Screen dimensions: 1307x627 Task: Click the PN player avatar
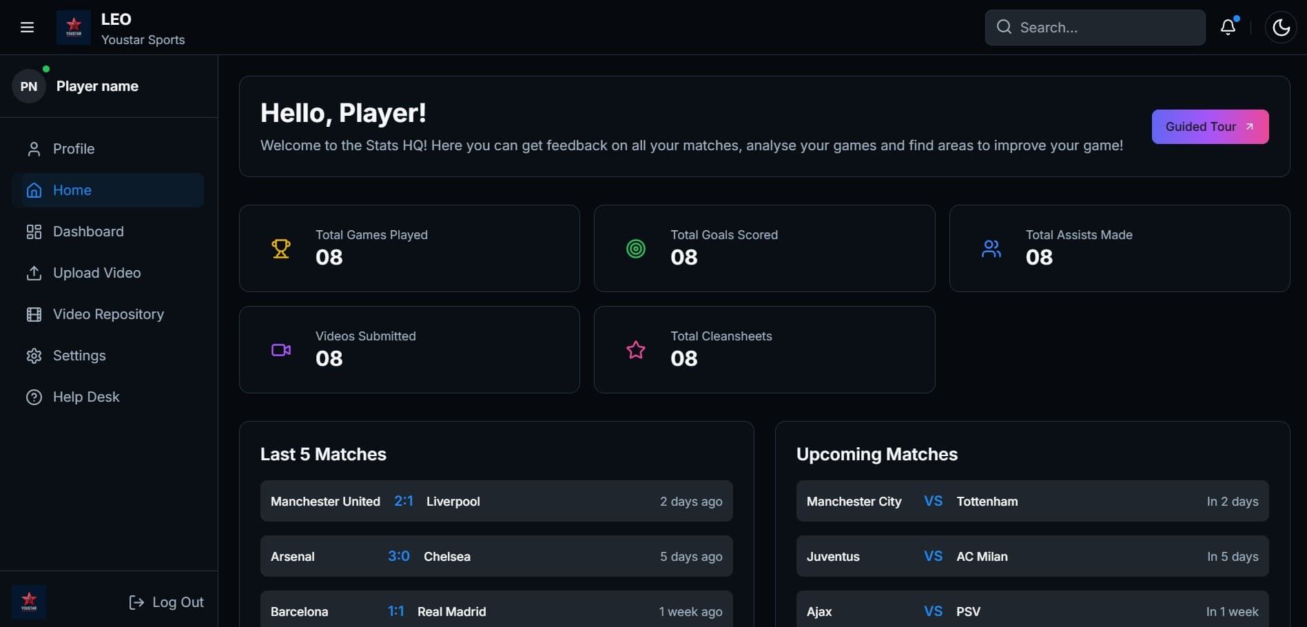point(29,86)
